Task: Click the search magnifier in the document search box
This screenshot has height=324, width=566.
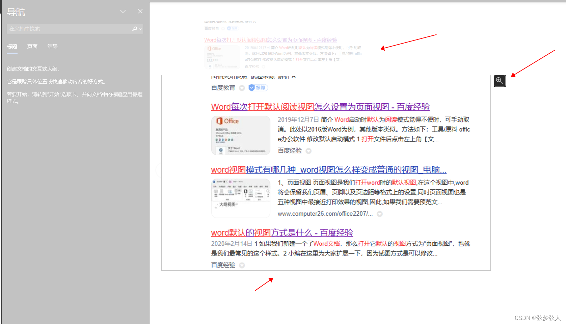Action: coord(135,29)
